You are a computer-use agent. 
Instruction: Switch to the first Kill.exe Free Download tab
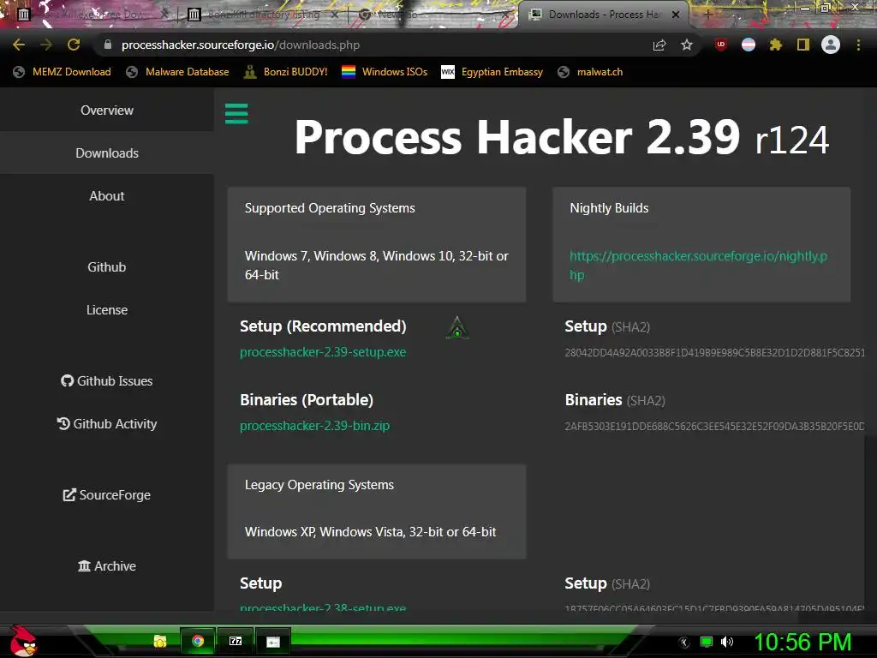[x=92, y=15]
